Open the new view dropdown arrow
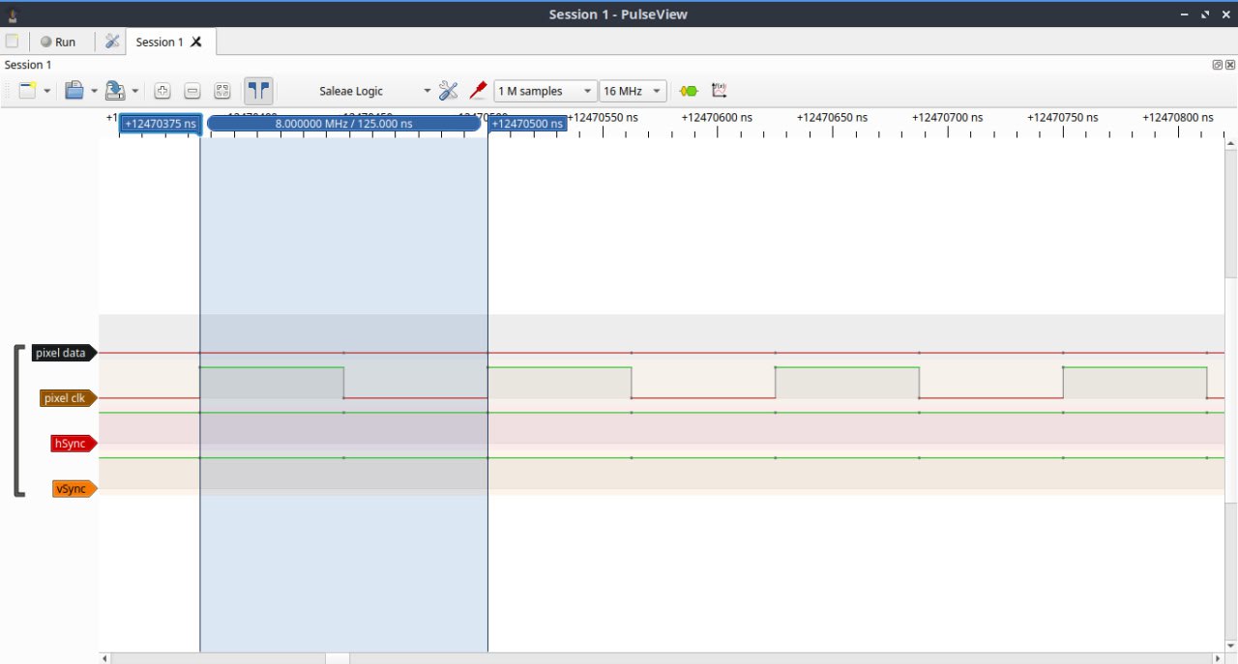Image resolution: width=1238 pixels, height=664 pixels. click(46, 91)
